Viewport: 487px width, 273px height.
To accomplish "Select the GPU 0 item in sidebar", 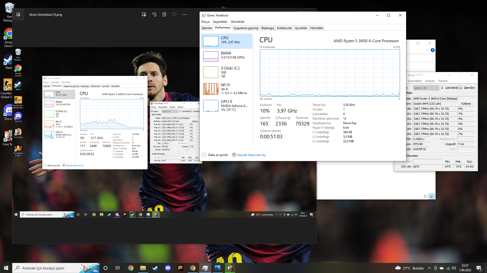I will pyautogui.click(x=227, y=106).
